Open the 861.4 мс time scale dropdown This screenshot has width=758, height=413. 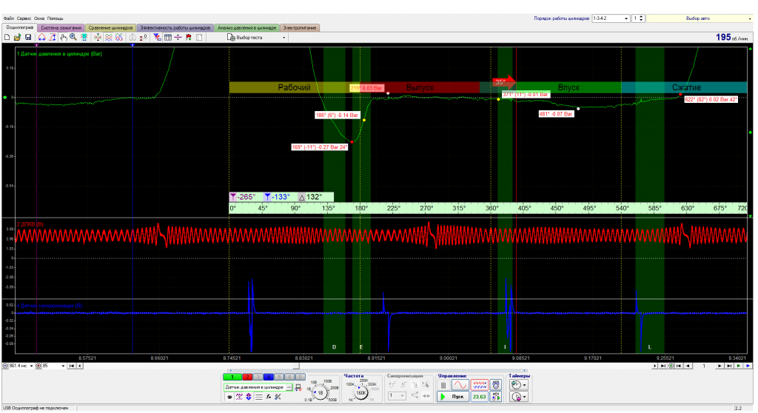pos(31,366)
